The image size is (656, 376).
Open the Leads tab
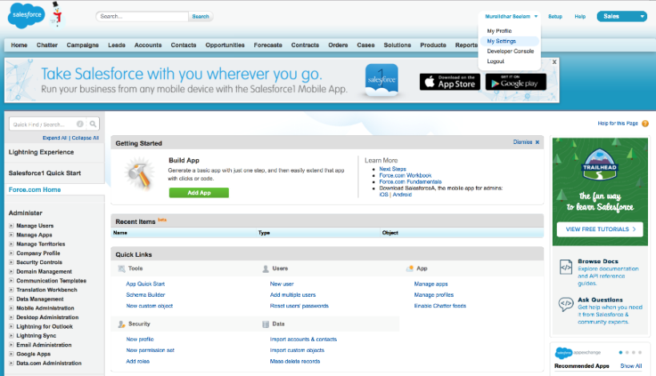coord(117,45)
